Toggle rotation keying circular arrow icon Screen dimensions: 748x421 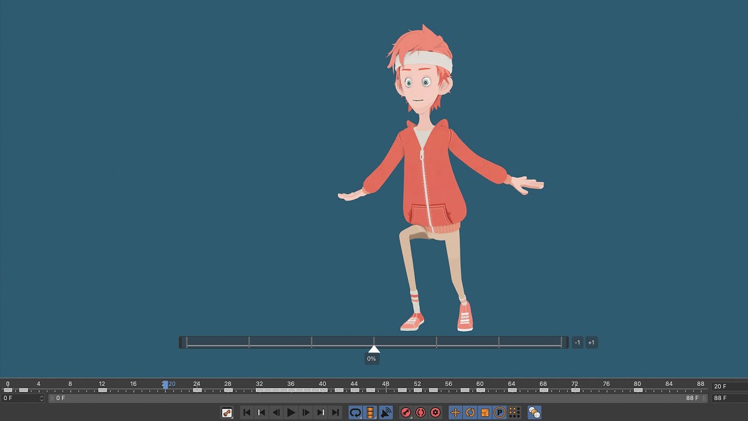pyautogui.click(x=470, y=413)
